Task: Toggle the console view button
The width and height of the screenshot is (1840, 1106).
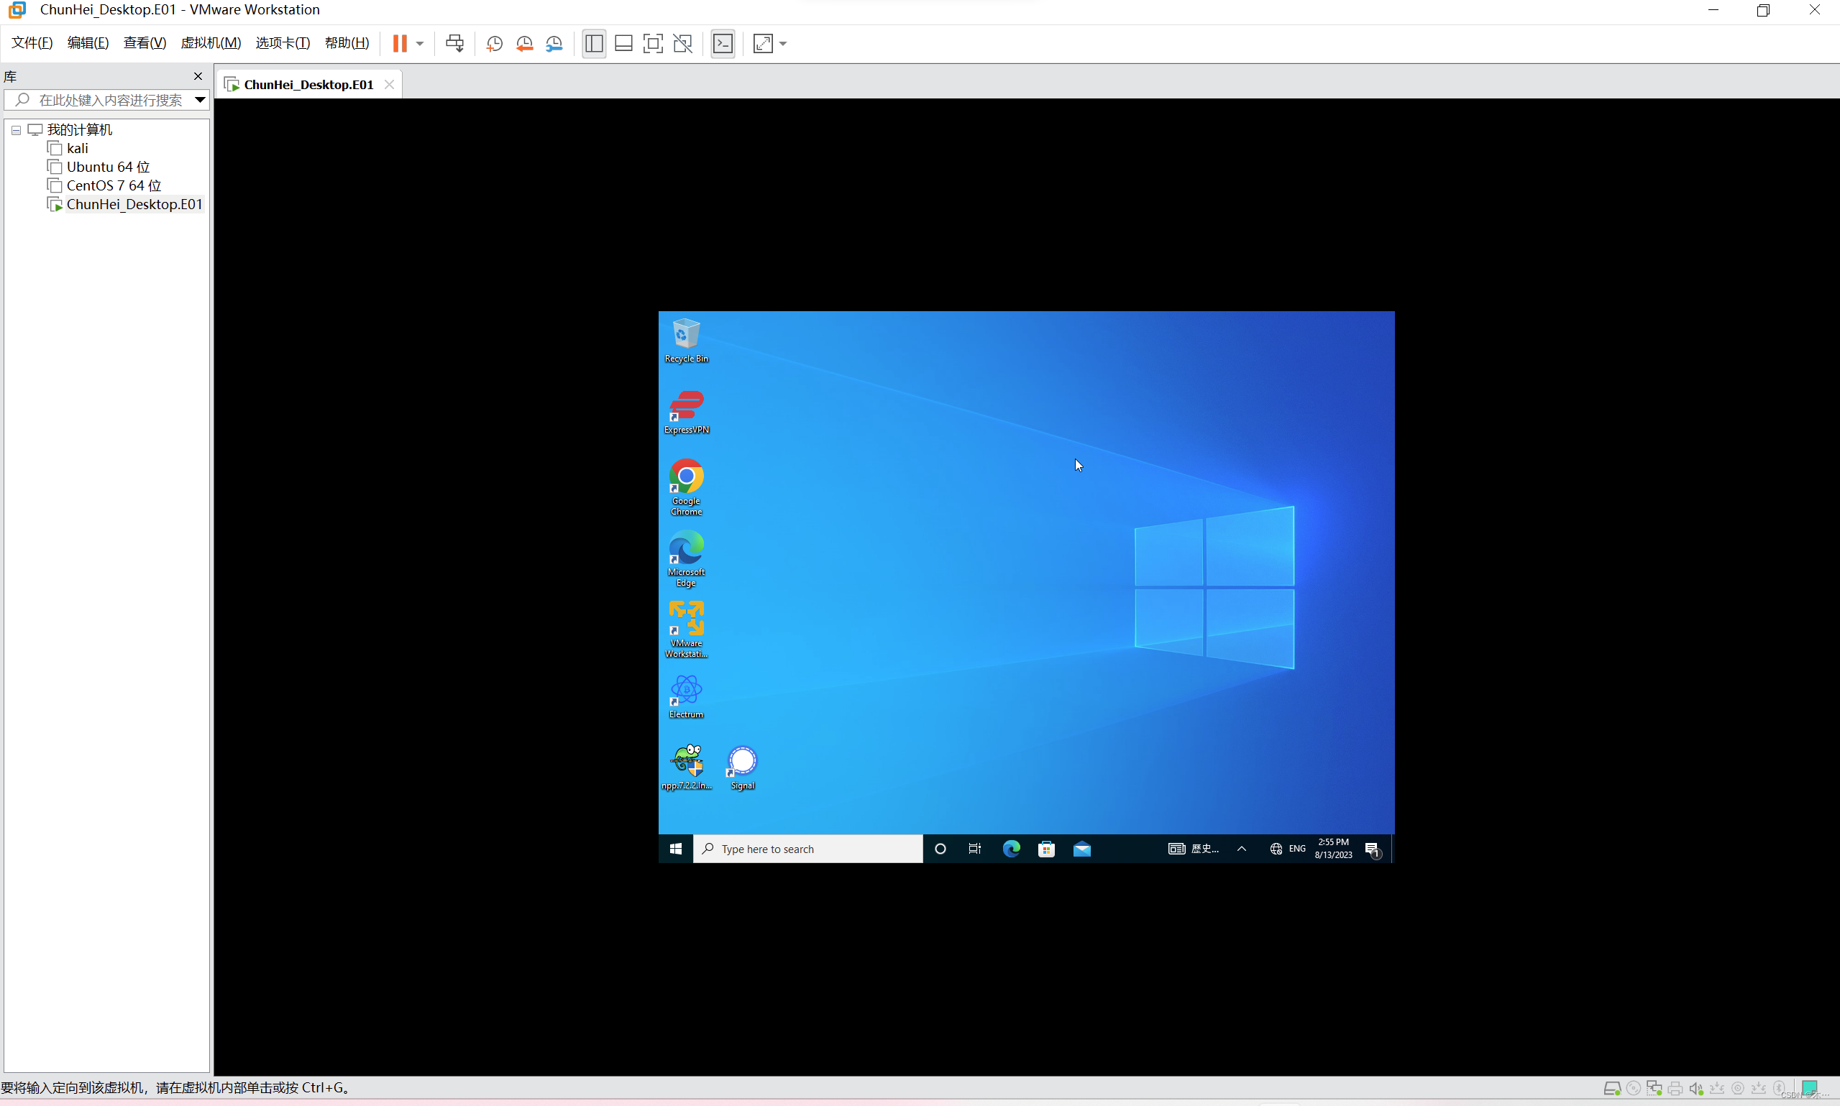Action: (x=723, y=43)
